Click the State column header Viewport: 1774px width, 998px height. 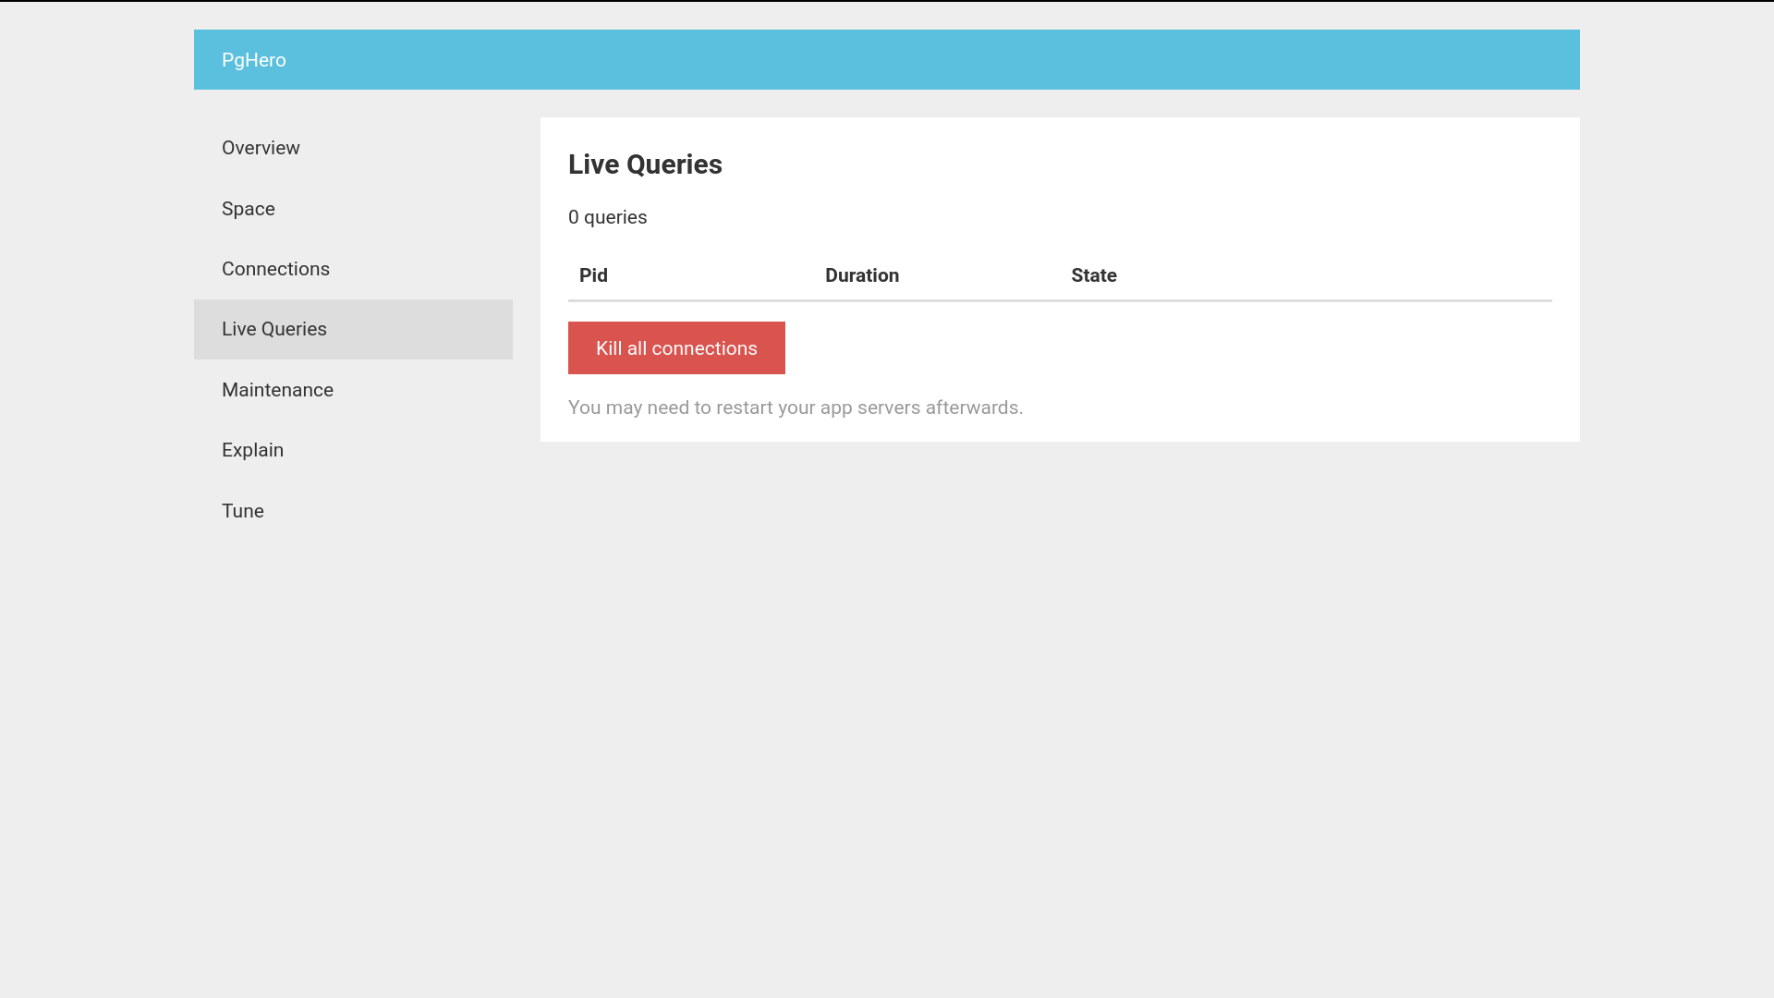pyautogui.click(x=1093, y=275)
